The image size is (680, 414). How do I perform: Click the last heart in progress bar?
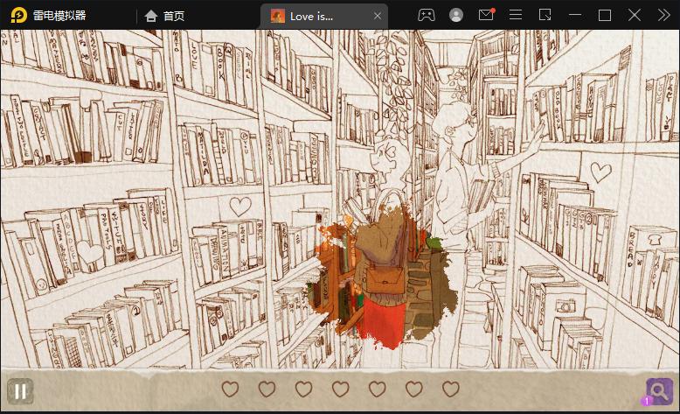pyautogui.click(x=451, y=389)
